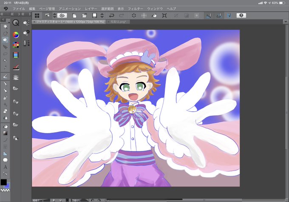
Task: Select the Gradient tool
Action: 6,133
